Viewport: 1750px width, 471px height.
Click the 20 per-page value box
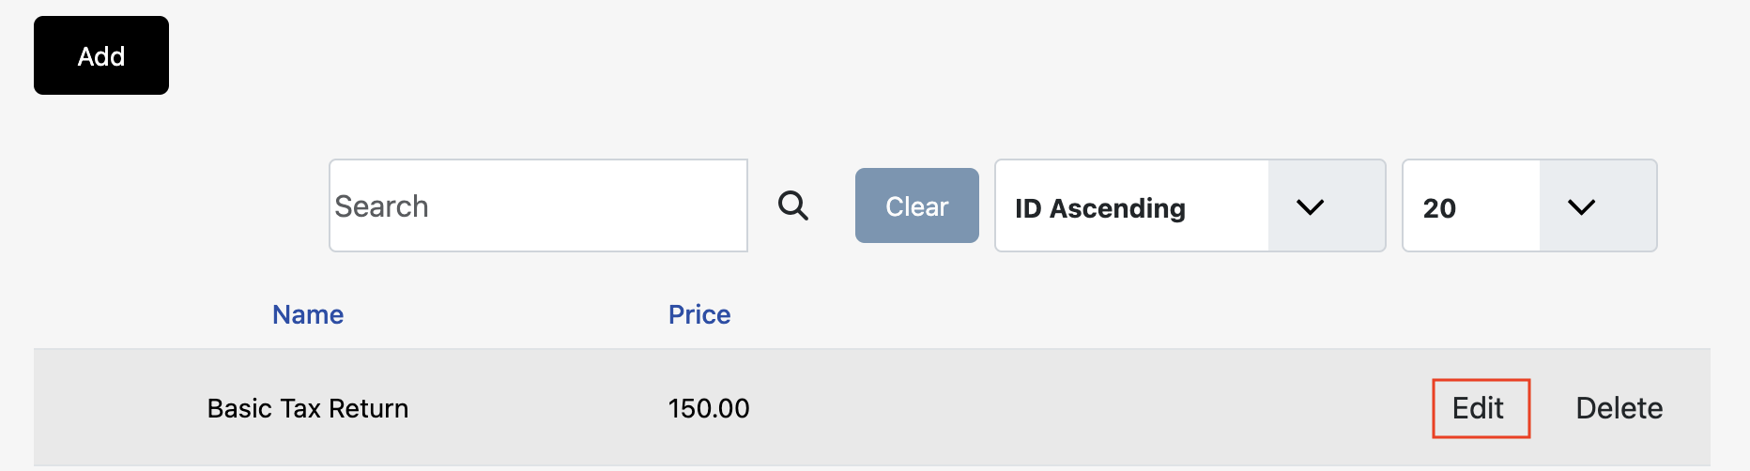[1439, 207]
